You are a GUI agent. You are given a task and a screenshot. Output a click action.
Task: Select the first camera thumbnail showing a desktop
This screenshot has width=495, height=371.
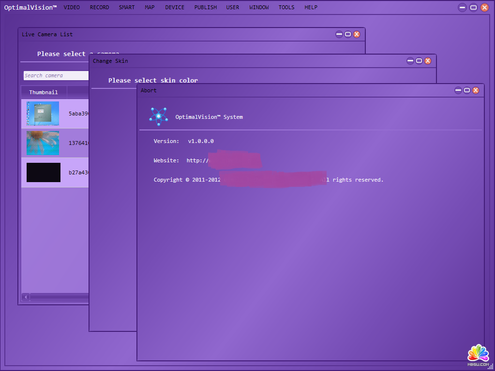pyautogui.click(x=43, y=114)
